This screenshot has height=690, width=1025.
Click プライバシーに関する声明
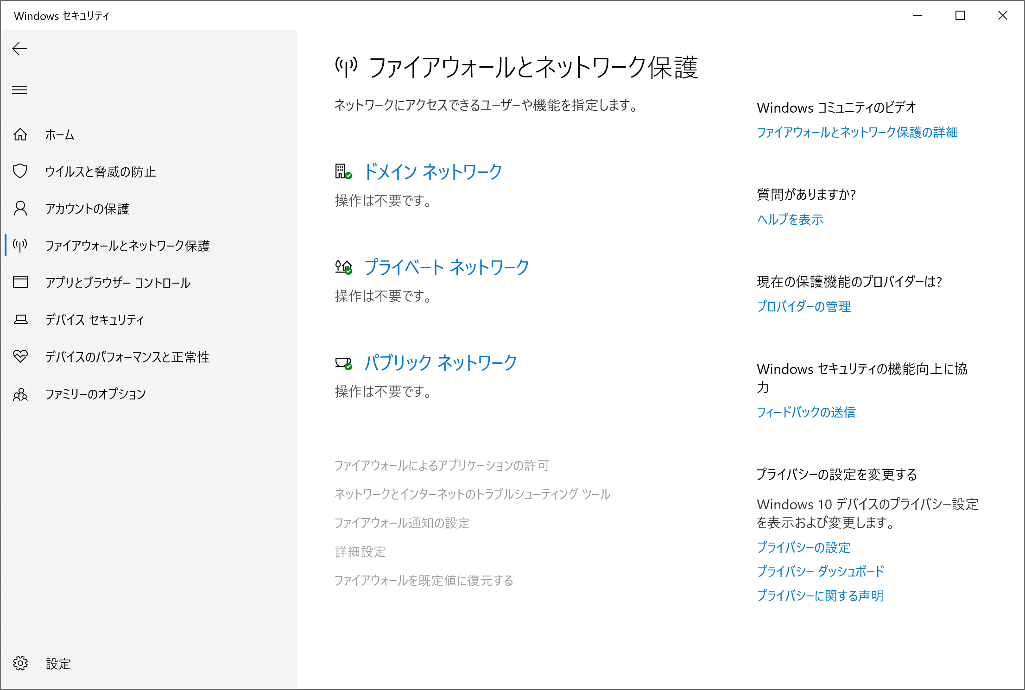820,595
